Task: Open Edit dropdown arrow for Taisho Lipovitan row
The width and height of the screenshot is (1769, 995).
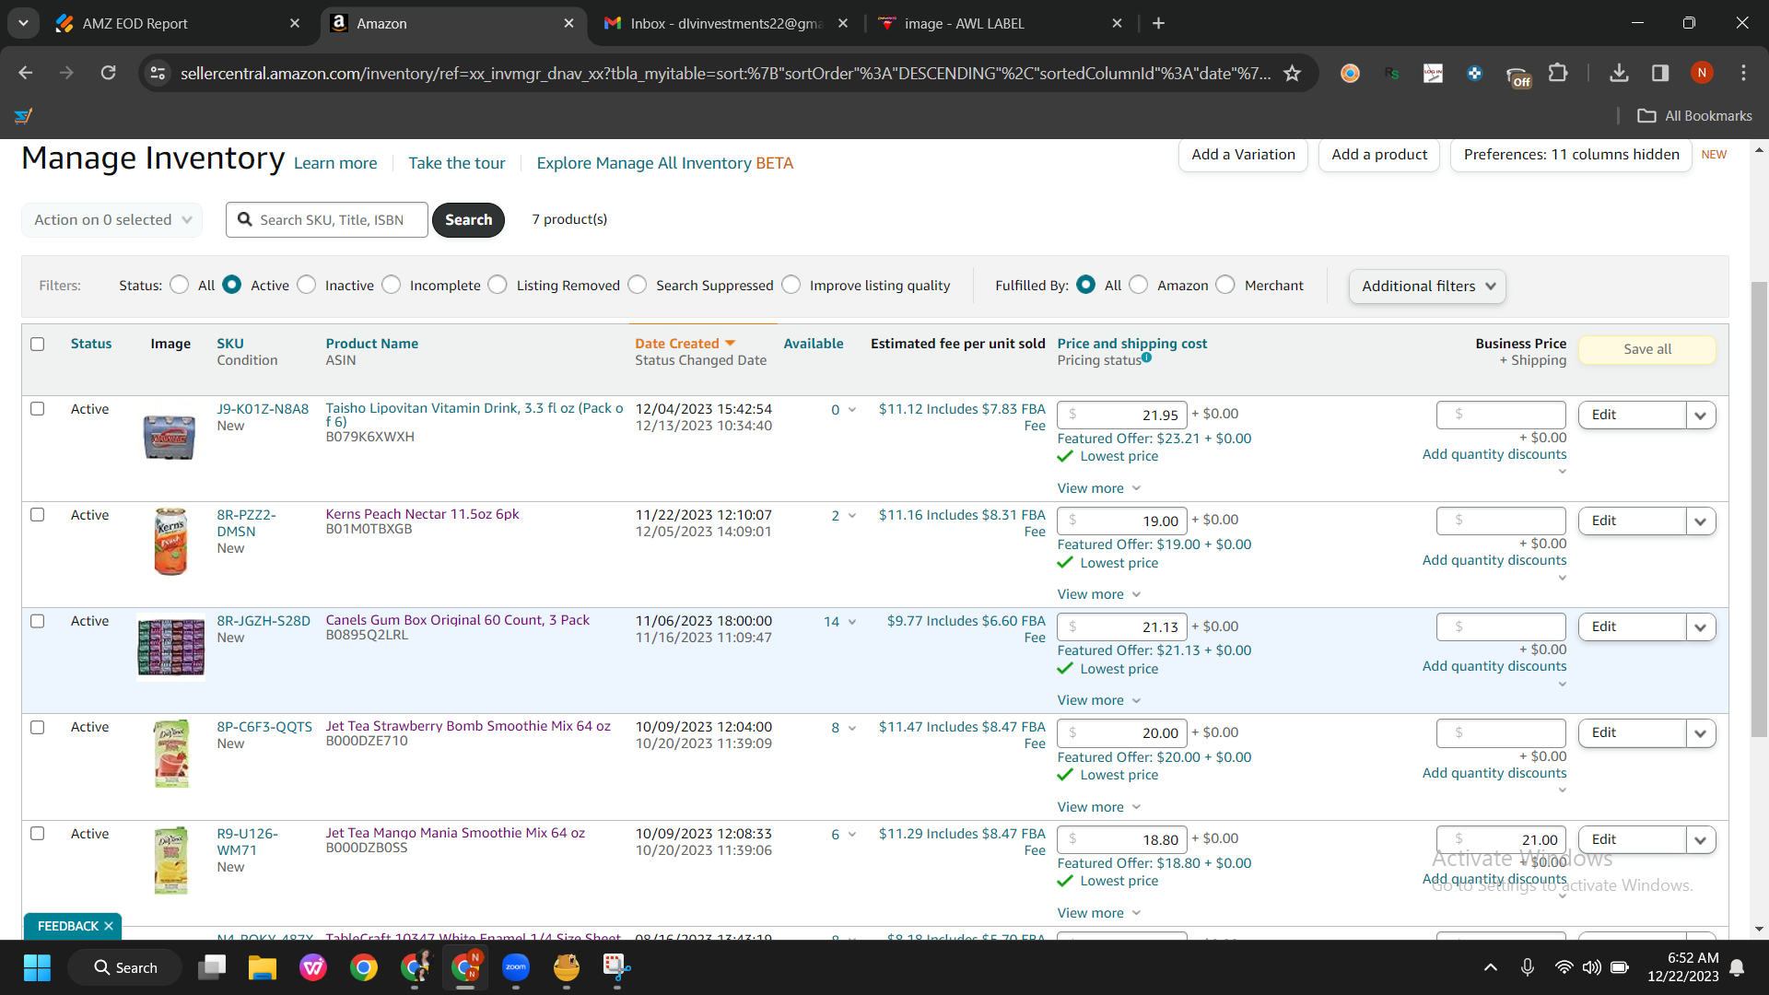Action: click(1700, 415)
